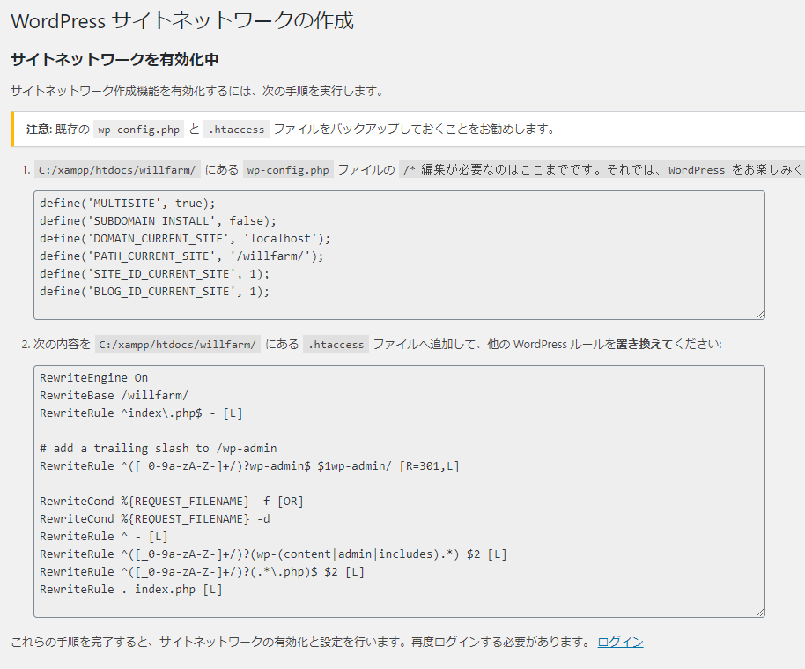Click the 'RewriteRule . index.php [L]' line

[131, 590]
